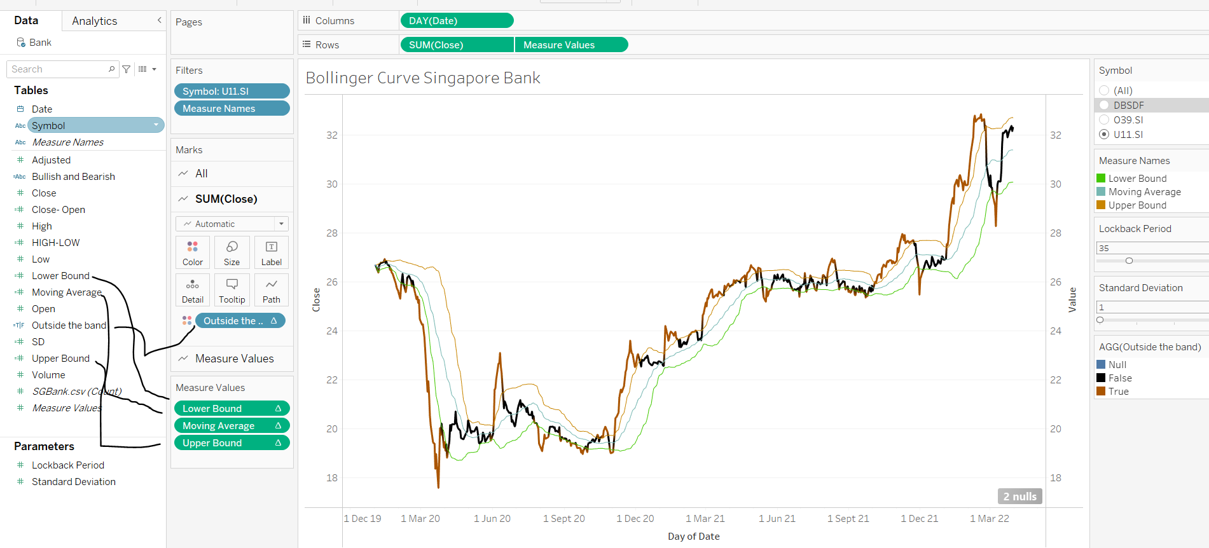Click the Search fields input box
1209x548 pixels.
coord(59,69)
